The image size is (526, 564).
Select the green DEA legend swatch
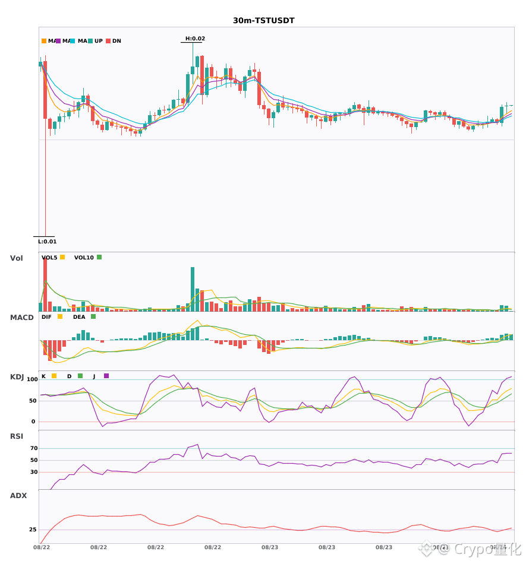coord(93,316)
